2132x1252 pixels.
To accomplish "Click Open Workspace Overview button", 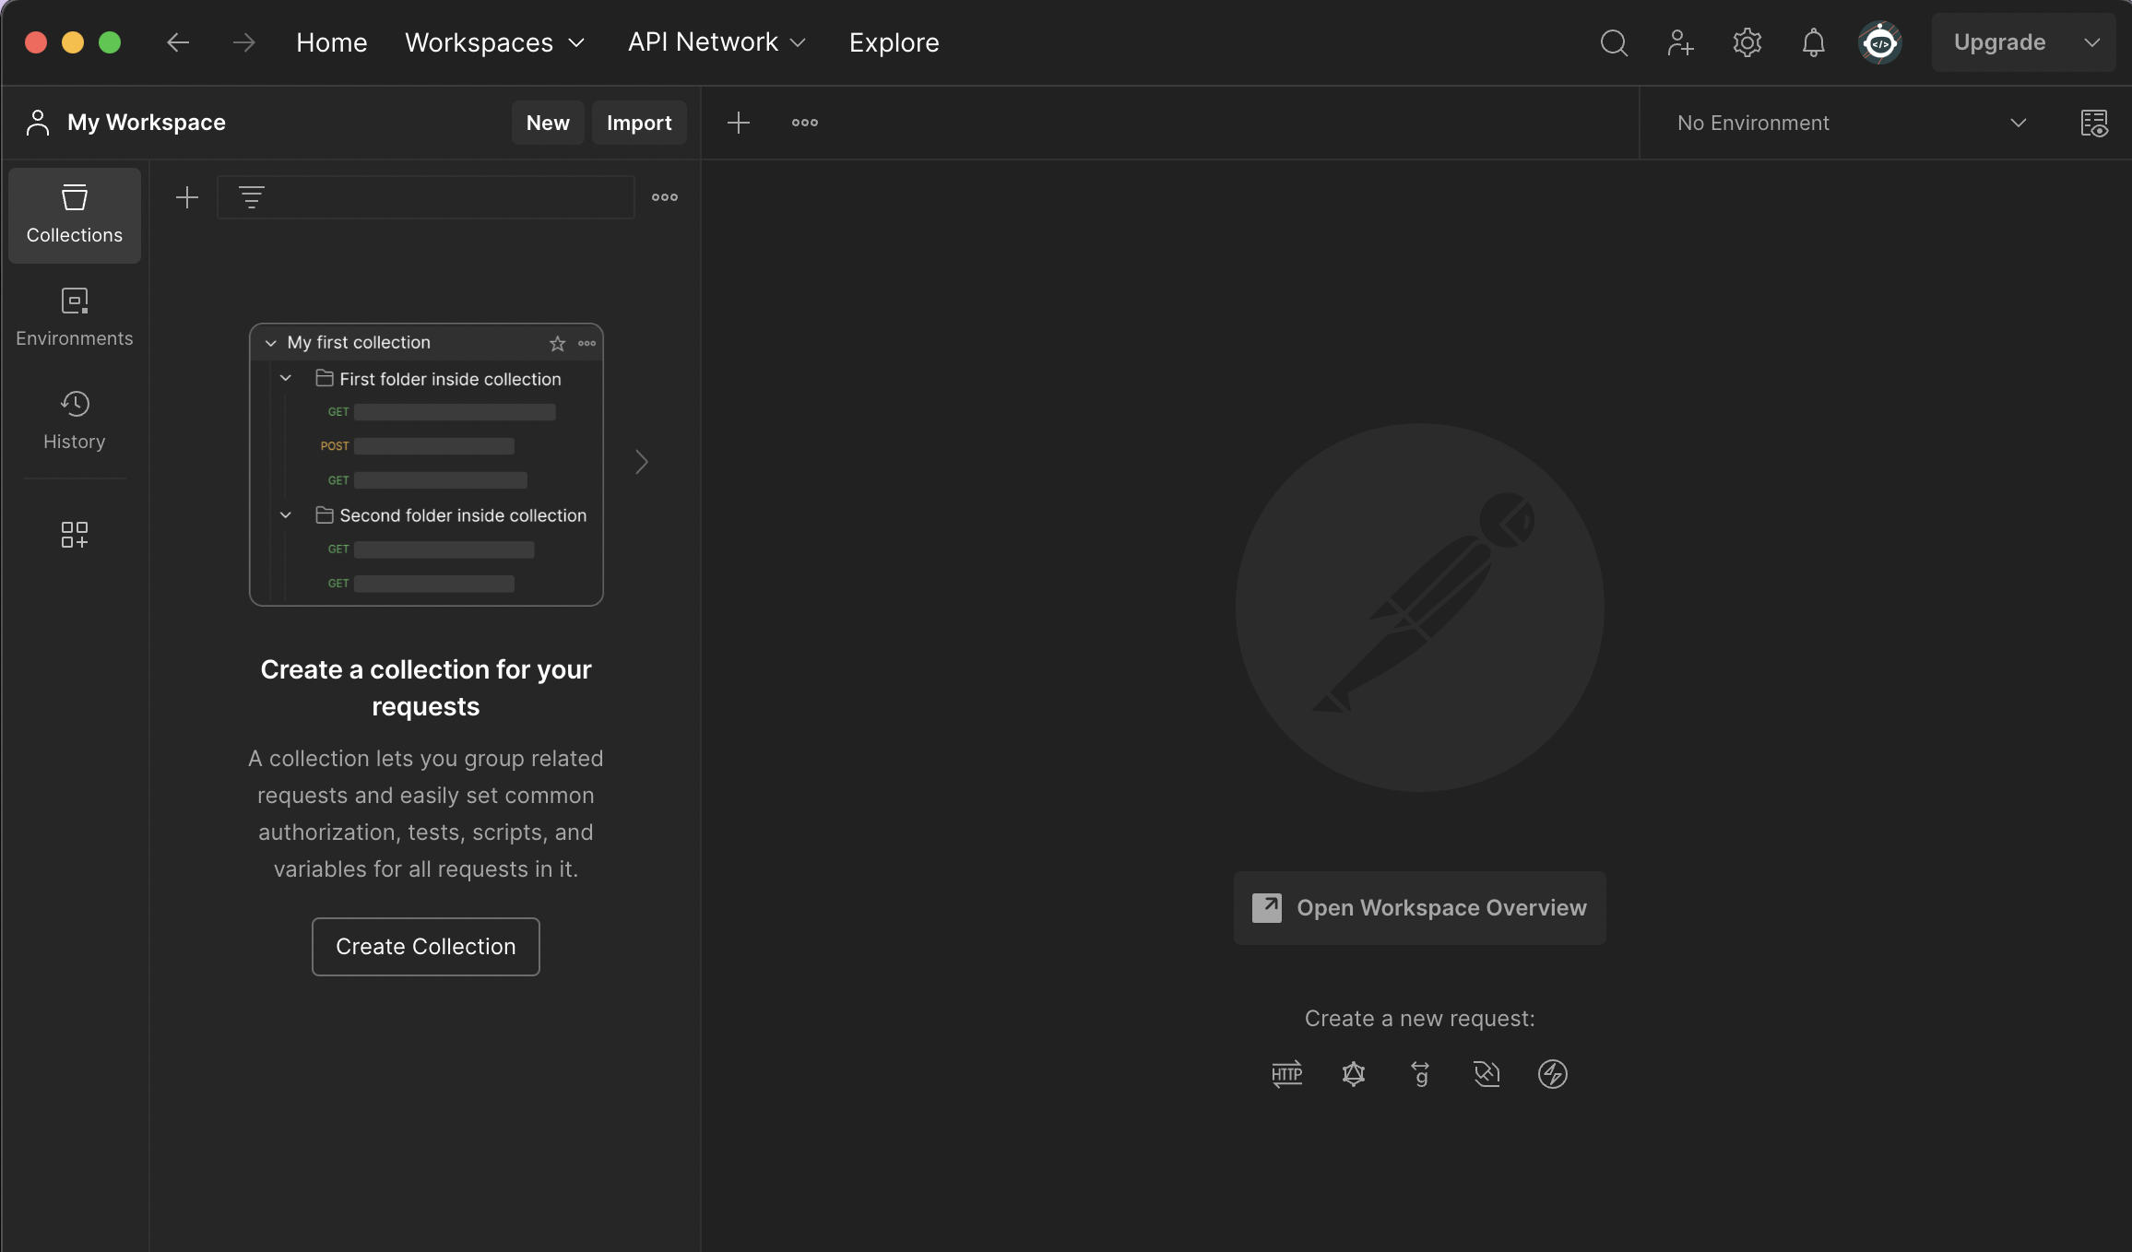I will tap(1419, 908).
